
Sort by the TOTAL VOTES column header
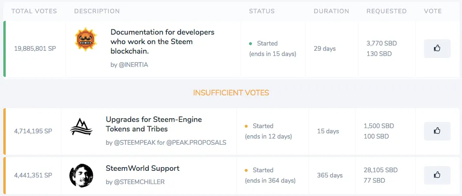pyautogui.click(x=34, y=11)
